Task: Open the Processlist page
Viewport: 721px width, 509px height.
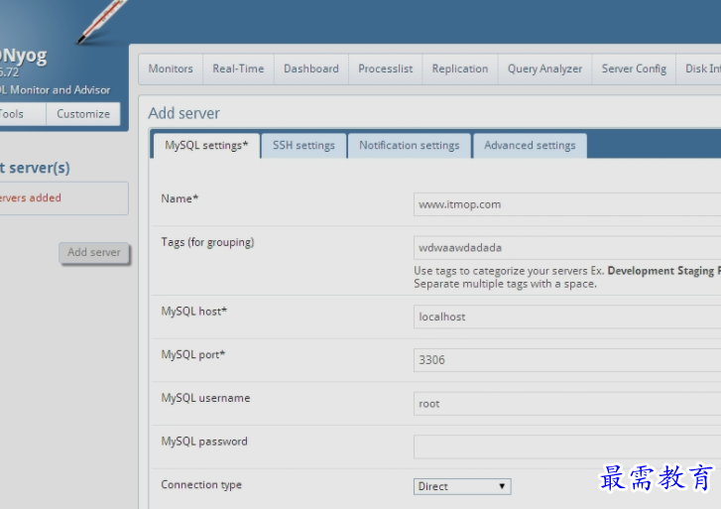Action: (386, 69)
